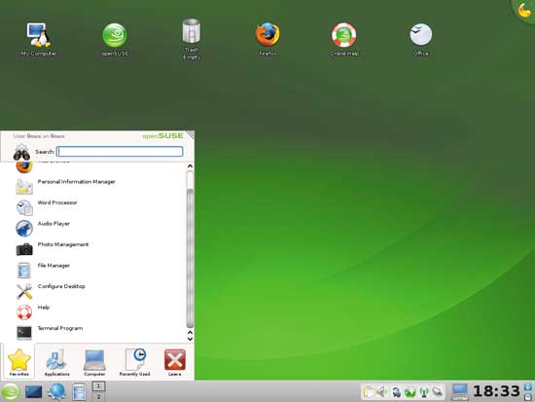Click the lower small blue panel button
The height and width of the screenshot is (402, 535).
click(528, 397)
